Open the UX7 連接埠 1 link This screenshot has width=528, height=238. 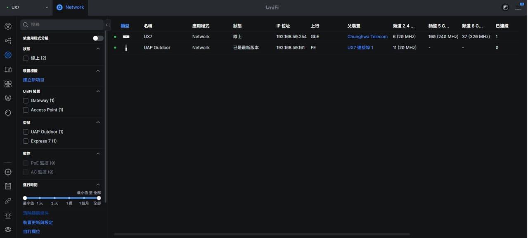coord(360,48)
